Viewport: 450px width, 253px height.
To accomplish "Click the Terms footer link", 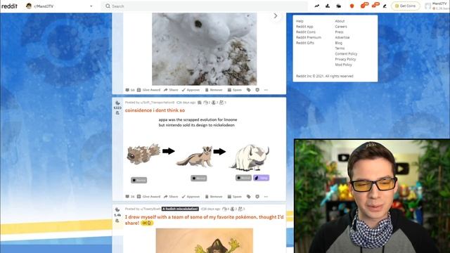I will 340,48.
